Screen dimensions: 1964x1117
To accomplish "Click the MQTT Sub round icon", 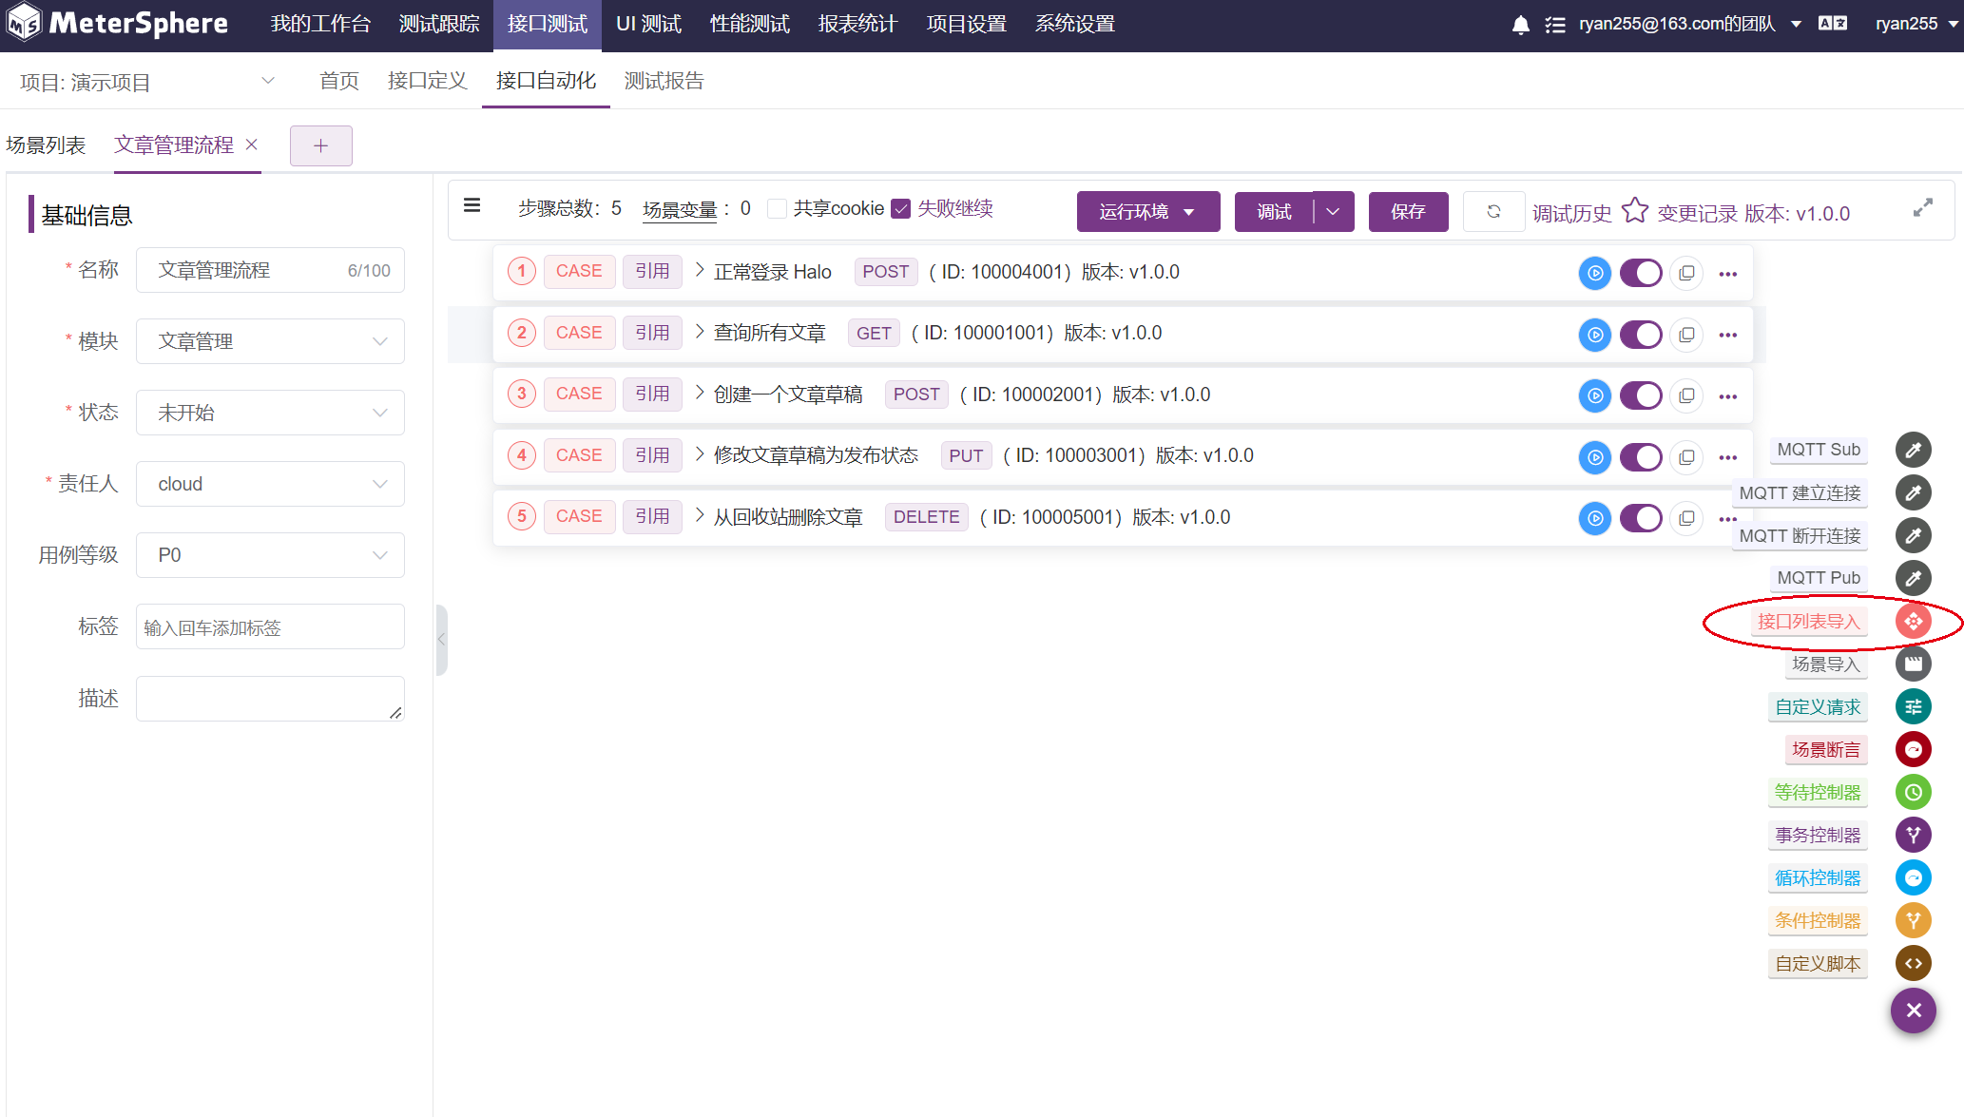I will (x=1913, y=450).
